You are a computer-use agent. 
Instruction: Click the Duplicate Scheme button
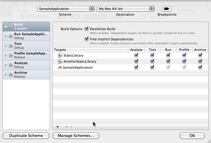tap(26, 135)
